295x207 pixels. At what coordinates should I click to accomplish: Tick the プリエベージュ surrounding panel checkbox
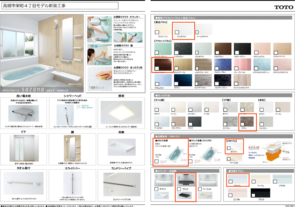coord(157,32)
